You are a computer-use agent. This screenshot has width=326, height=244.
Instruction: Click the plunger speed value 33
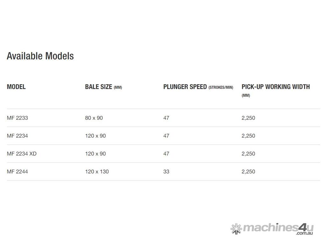pos(166,172)
